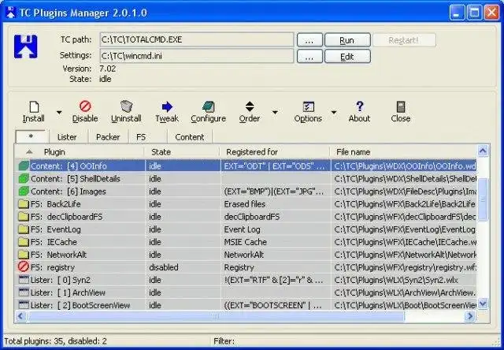This screenshot has height=350, width=504.
Task: Sort by the State column header
Action: coord(182,152)
